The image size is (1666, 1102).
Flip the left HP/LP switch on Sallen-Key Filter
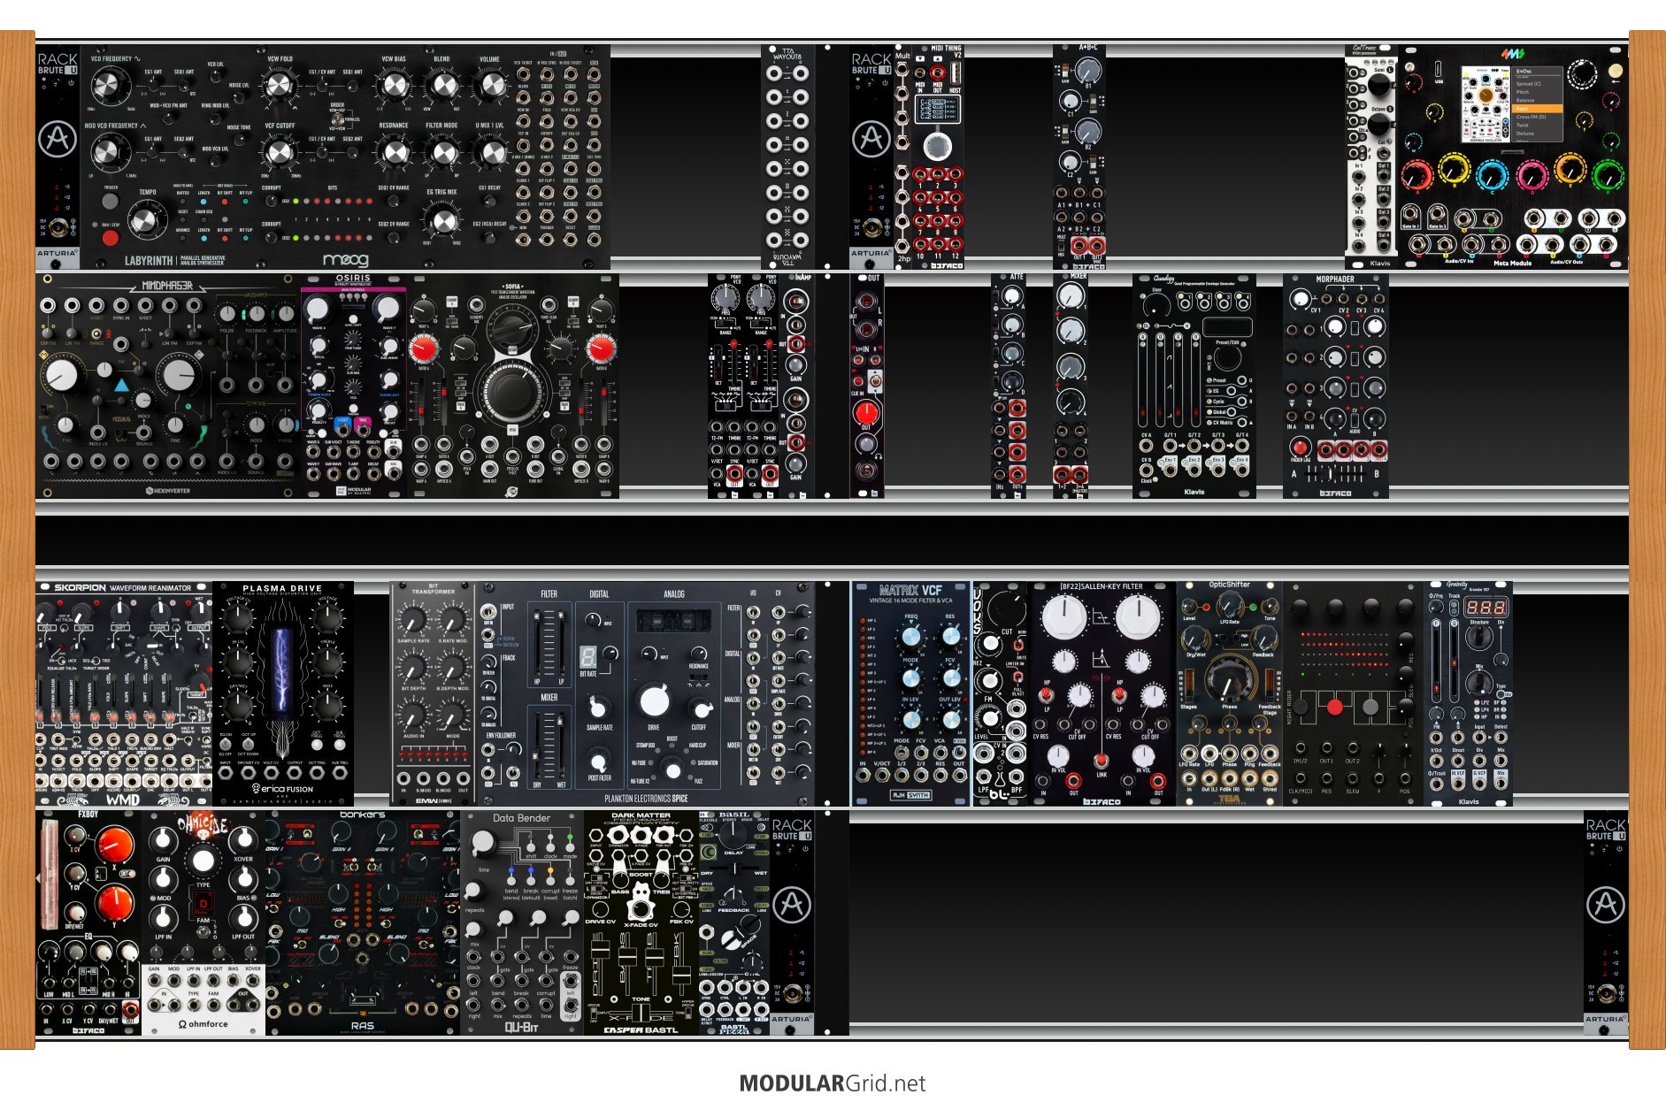coord(1048,696)
